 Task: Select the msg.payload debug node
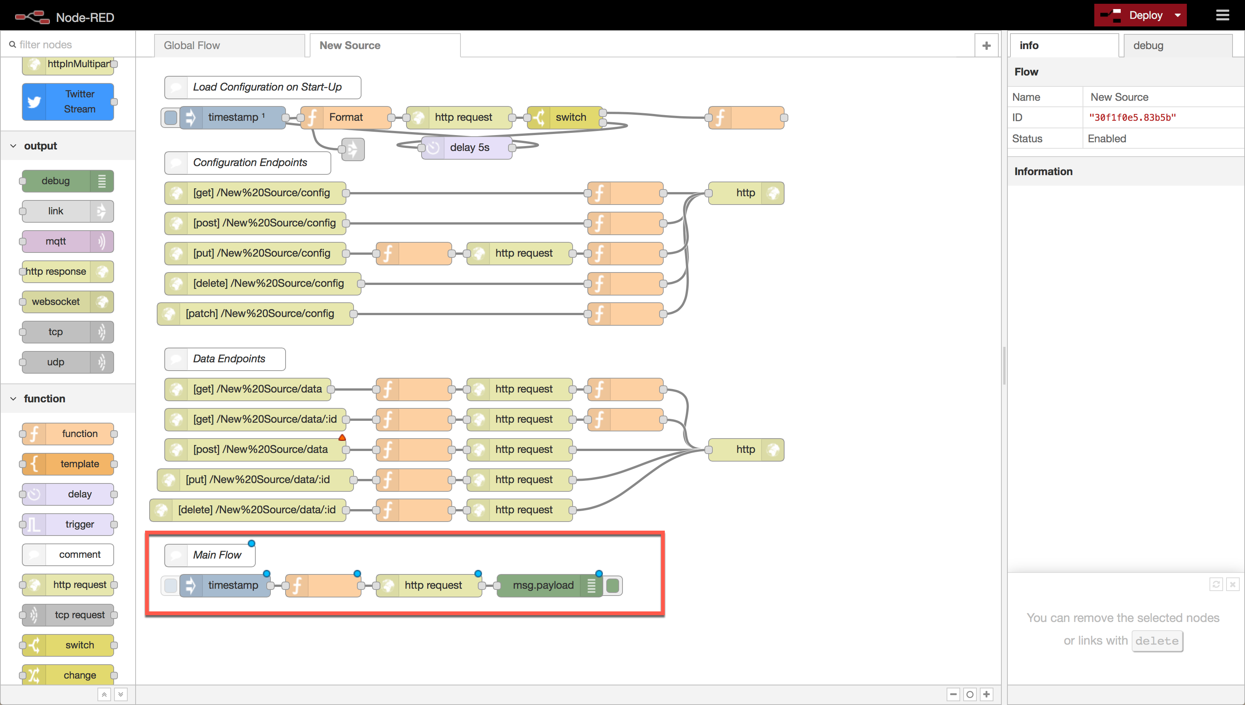click(x=550, y=585)
